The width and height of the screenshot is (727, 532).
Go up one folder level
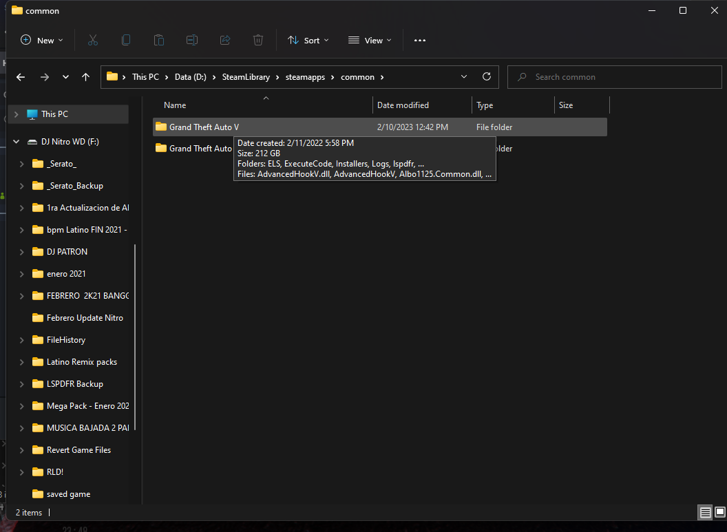85,77
